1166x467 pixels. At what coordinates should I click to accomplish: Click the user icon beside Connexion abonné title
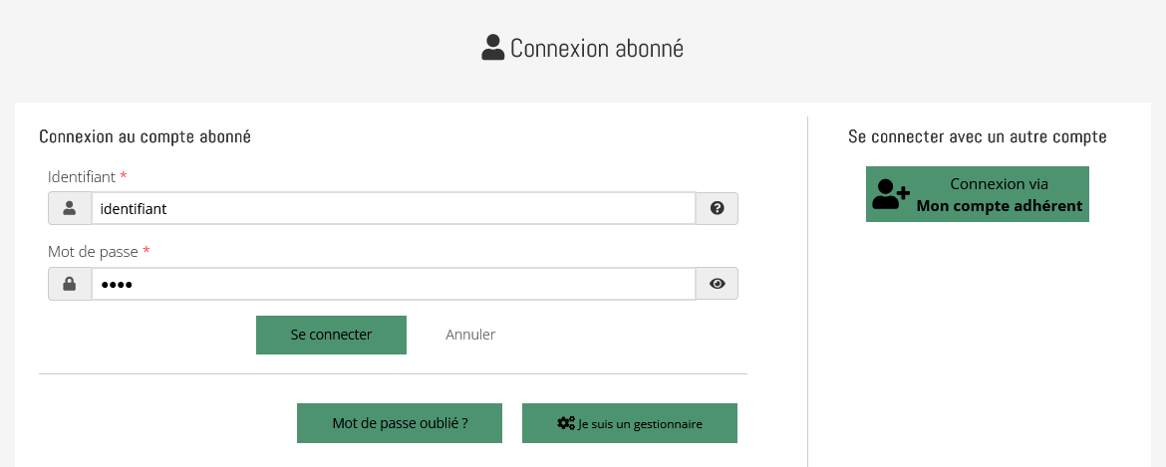click(492, 48)
